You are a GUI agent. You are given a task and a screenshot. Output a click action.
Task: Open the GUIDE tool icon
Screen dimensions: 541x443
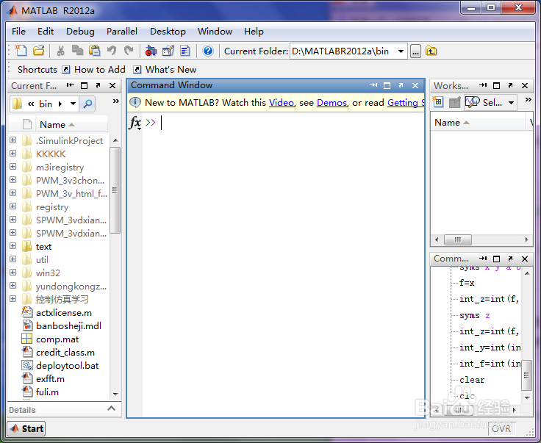click(168, 51)
